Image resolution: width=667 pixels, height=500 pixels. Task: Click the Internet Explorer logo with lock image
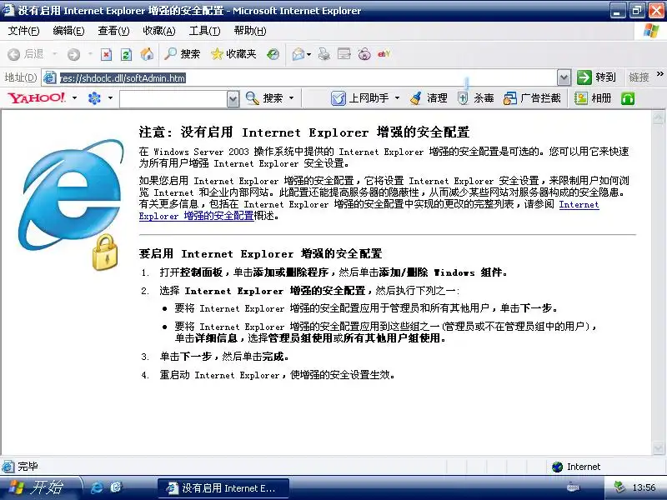[x=71, y=205]
